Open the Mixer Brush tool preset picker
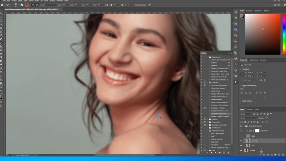The width and height of the screenshot is (286, 161). (x=8, y=5)
